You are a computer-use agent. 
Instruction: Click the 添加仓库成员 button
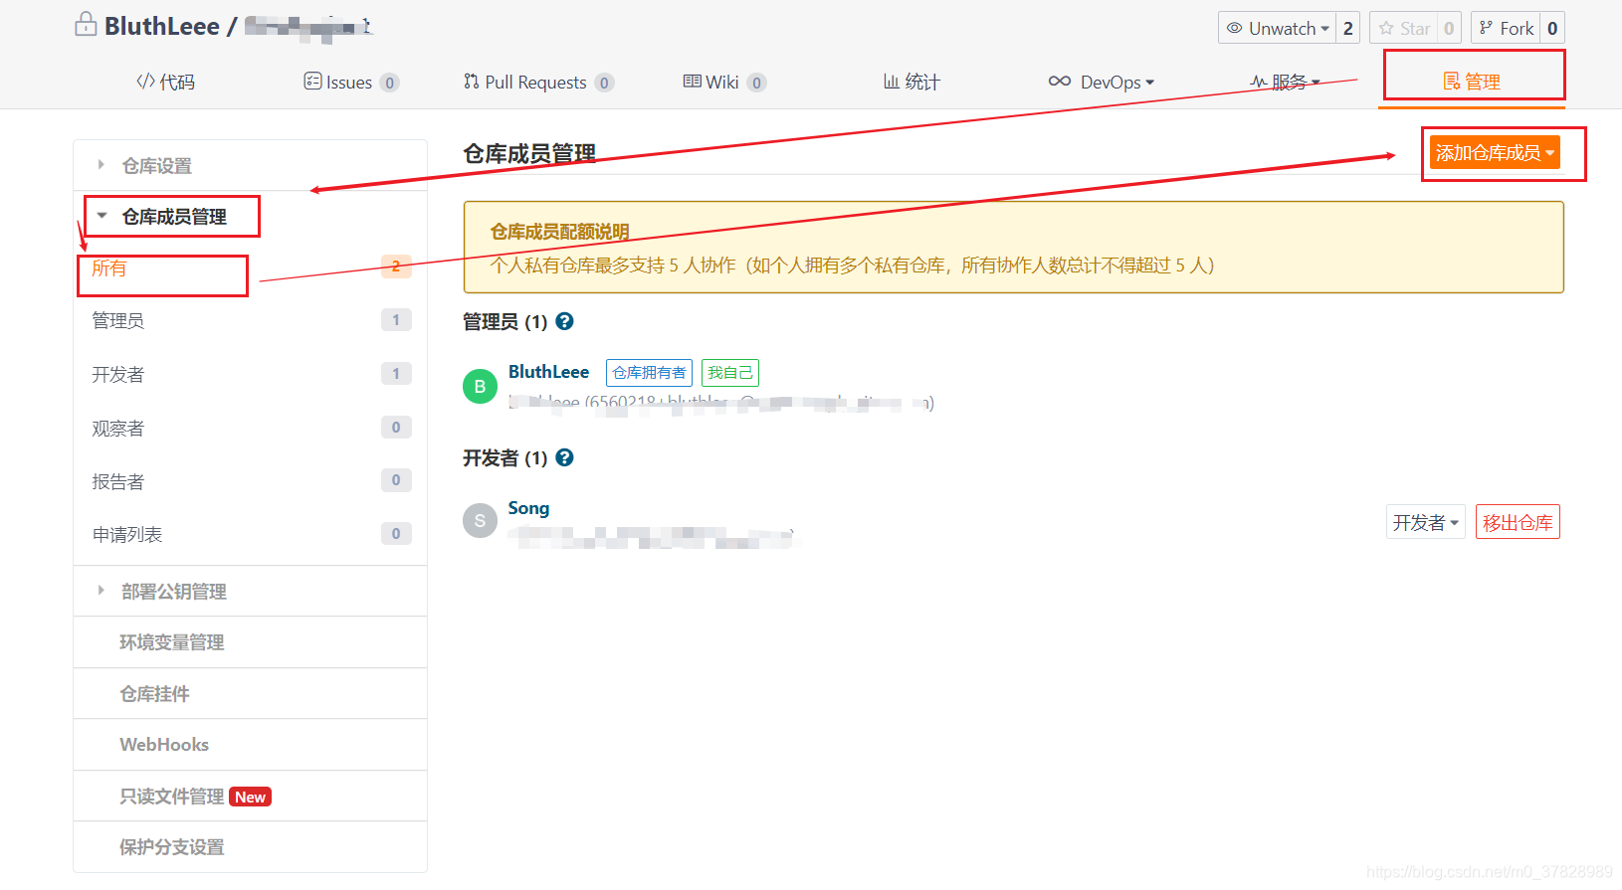click(1495, 152)
